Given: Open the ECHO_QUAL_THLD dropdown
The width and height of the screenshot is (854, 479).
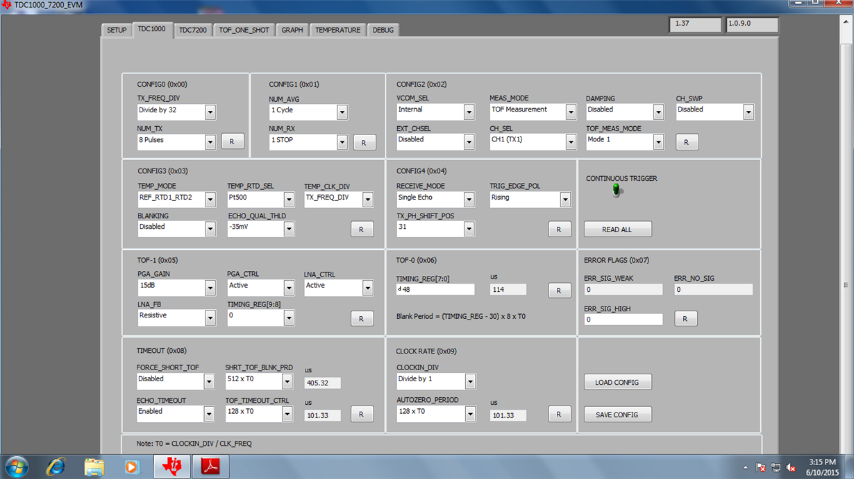Looking at the screenshot, I should point(289,229).
